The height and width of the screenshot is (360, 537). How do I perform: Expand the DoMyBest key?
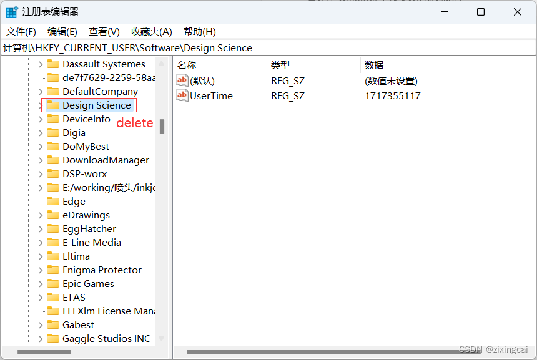tap(41, 147)
